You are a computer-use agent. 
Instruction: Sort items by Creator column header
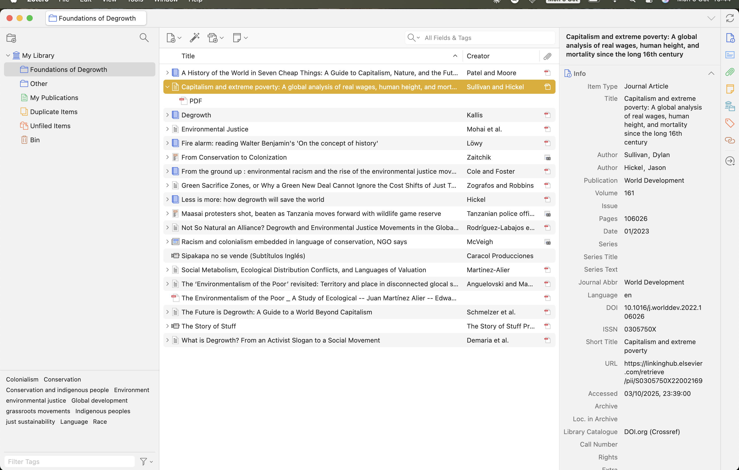(x=500, y=56)
